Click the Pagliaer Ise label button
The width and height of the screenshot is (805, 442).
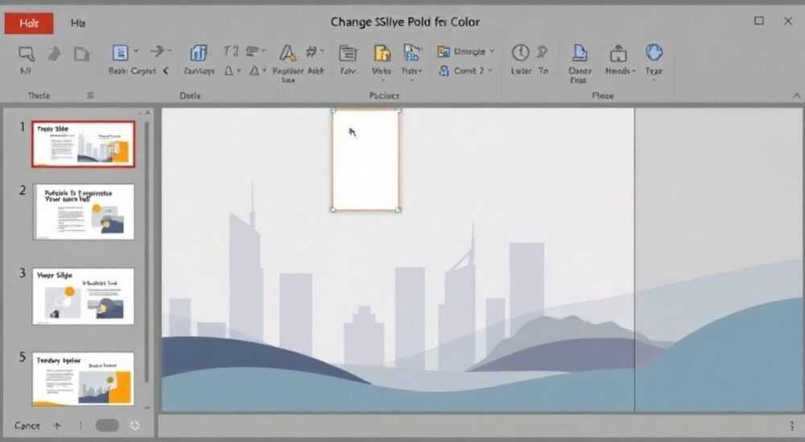coord(288,75)
